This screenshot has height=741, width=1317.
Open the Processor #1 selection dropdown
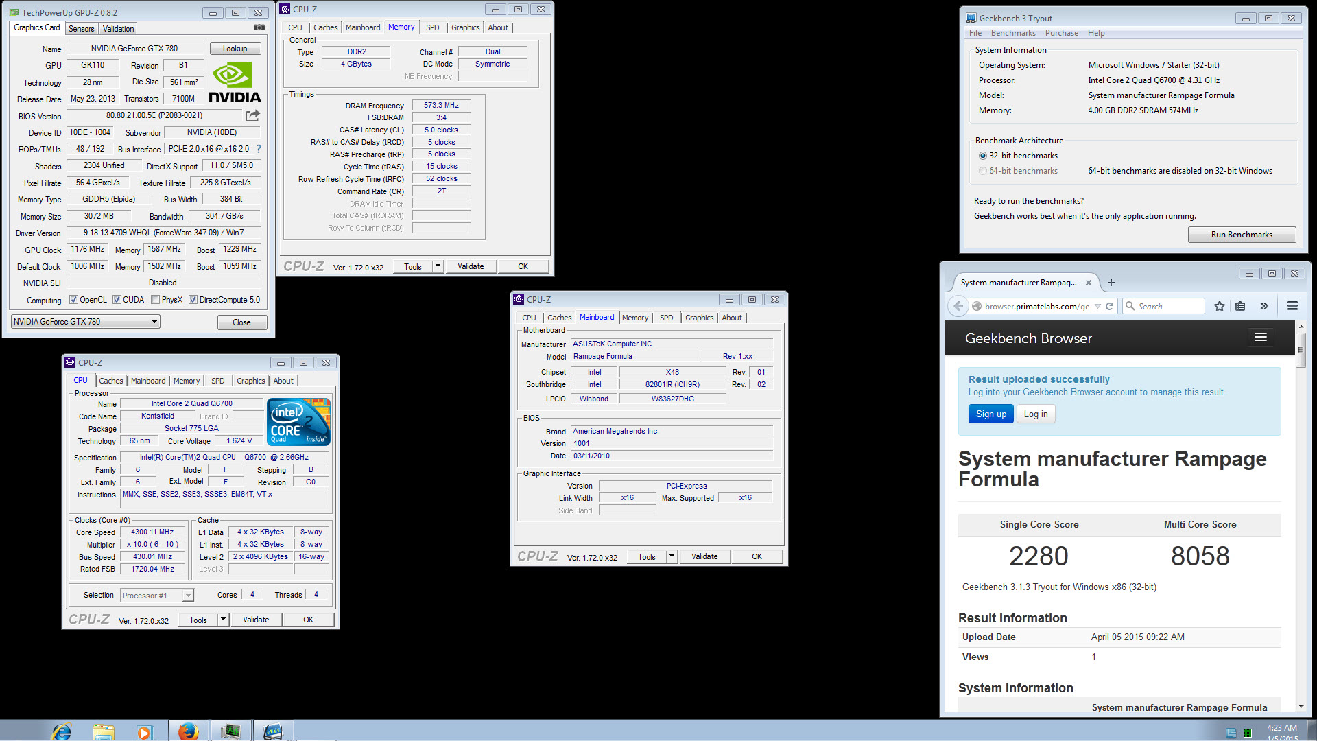(157, 596)
